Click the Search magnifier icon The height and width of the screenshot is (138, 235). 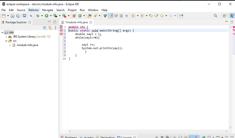pyautogui.click(x=215, y=16)
